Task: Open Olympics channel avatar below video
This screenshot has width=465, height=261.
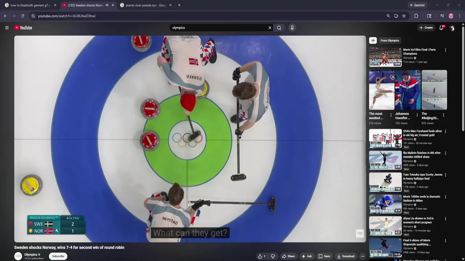Action: 18,256
